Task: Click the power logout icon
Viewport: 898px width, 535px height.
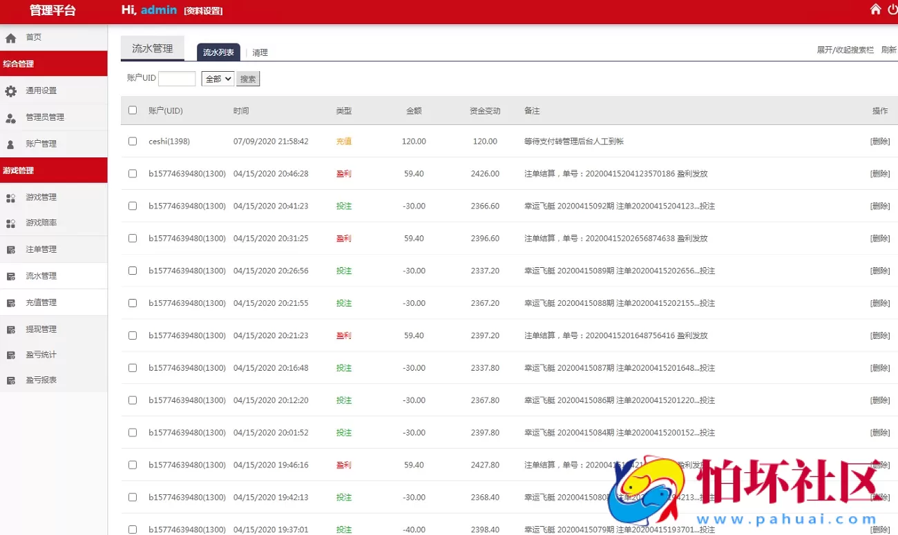Action: pyautogui.click(x=892, y=9)
